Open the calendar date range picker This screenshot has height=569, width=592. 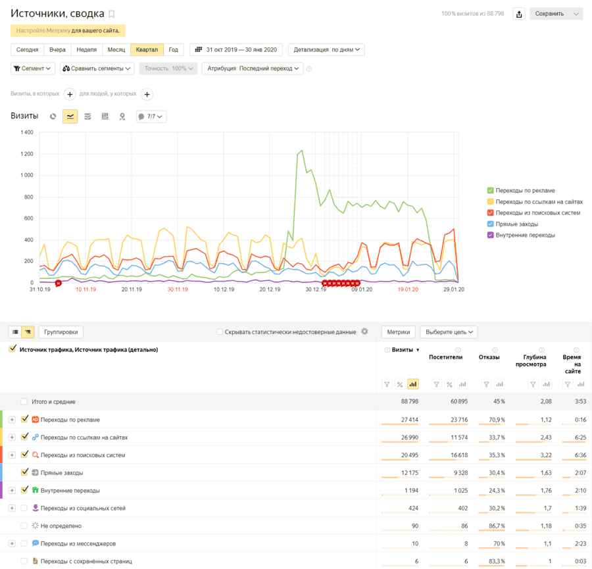236,50
